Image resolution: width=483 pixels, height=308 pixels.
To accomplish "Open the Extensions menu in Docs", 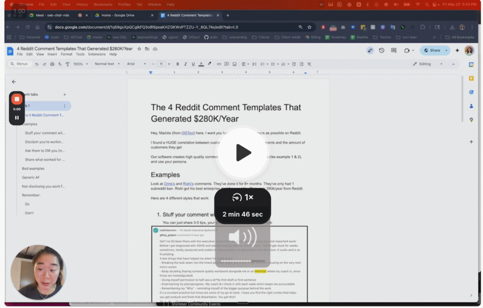I will pos(97,55).
